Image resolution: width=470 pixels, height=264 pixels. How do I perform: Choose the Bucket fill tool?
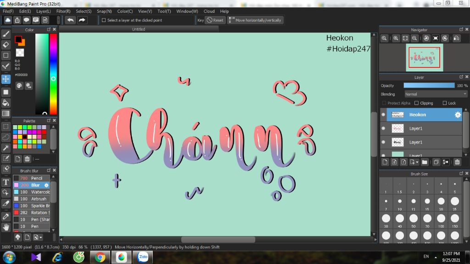6,103
